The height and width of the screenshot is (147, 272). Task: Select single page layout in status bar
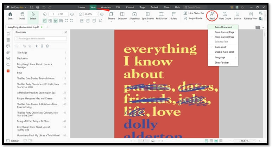click(206, 141)
